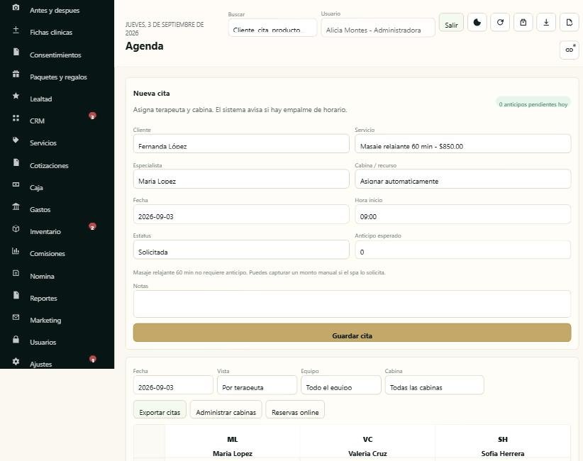Go to Cotizaciones menu item
The width and height of the screenshot is (583, 461).
(49, 165)
